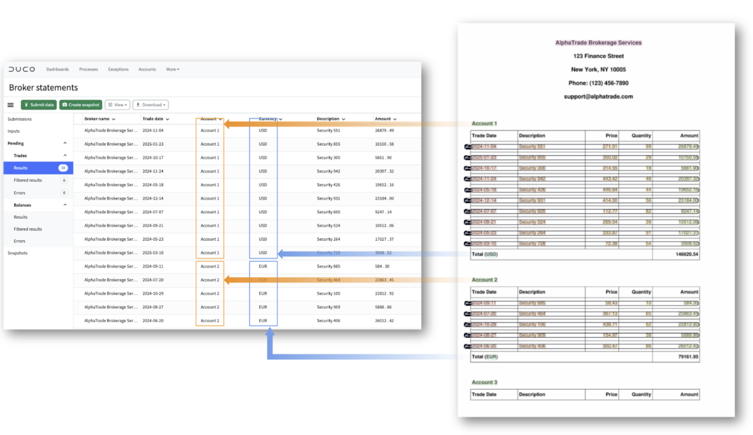The height and width of the screenshot is (435, 753).
Task: Open Currency column sort arrow
Action: coord(281,119)
